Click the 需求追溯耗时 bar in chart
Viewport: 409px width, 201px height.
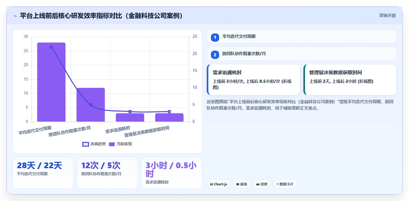(130, 118)
